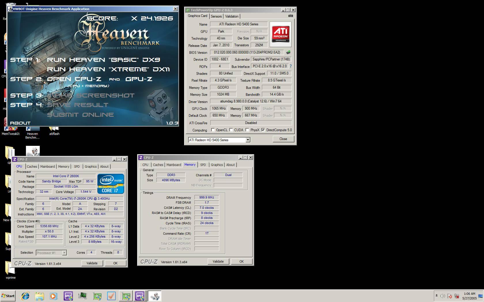Show hidden tray icons with the chevron
This screenshot has height=302, width=484.
tap(436, 296)
